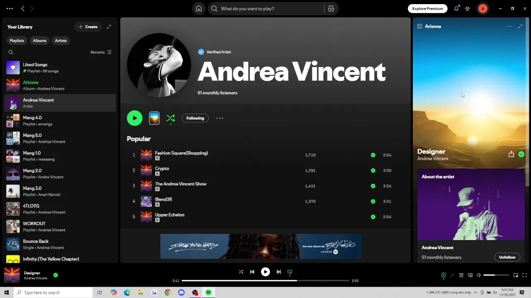This screenshot has height=298, width=531.
Task: Open Windows Start menu
Action: pos(7,293)
